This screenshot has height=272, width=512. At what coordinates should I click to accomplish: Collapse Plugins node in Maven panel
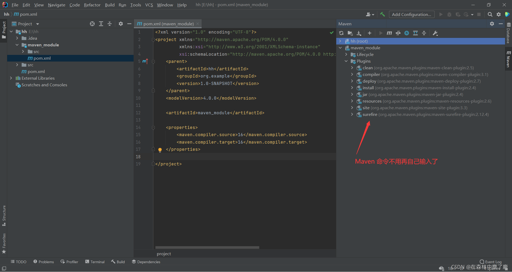[x=346, y=61]
